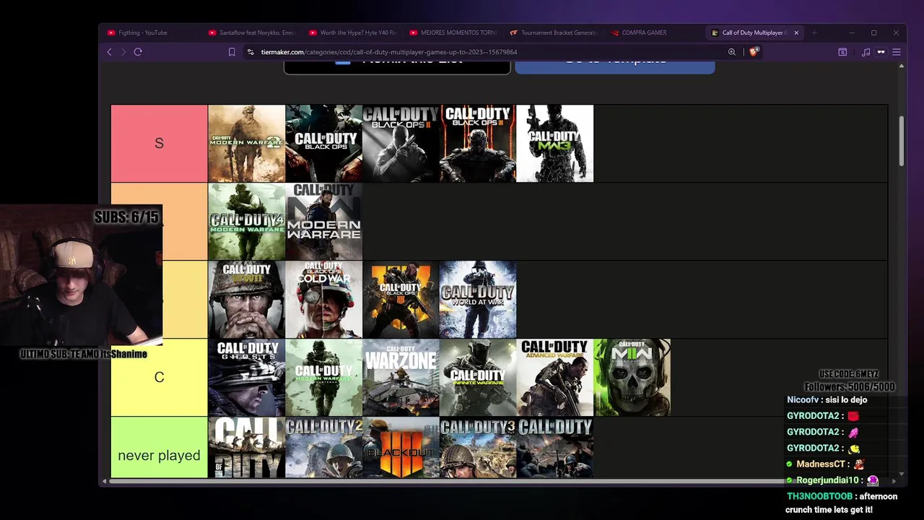Select the Warzone cover
The height and width of the screenshot is (520, 924).
401,377
